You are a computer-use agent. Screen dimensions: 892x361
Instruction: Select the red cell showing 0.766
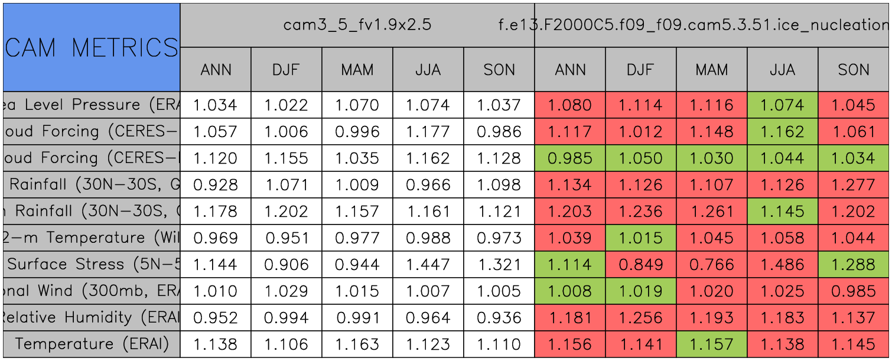click(711, 265)
